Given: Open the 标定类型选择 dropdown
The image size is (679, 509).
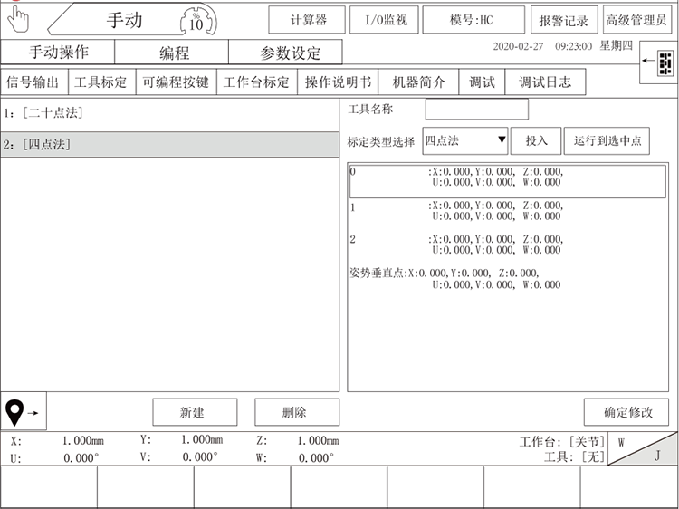Looking at the screenshot, I should tap(465, 140).
